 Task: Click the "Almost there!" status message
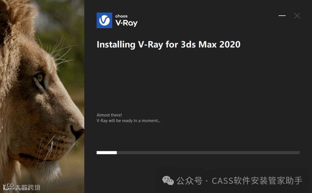tap(109, 115)
